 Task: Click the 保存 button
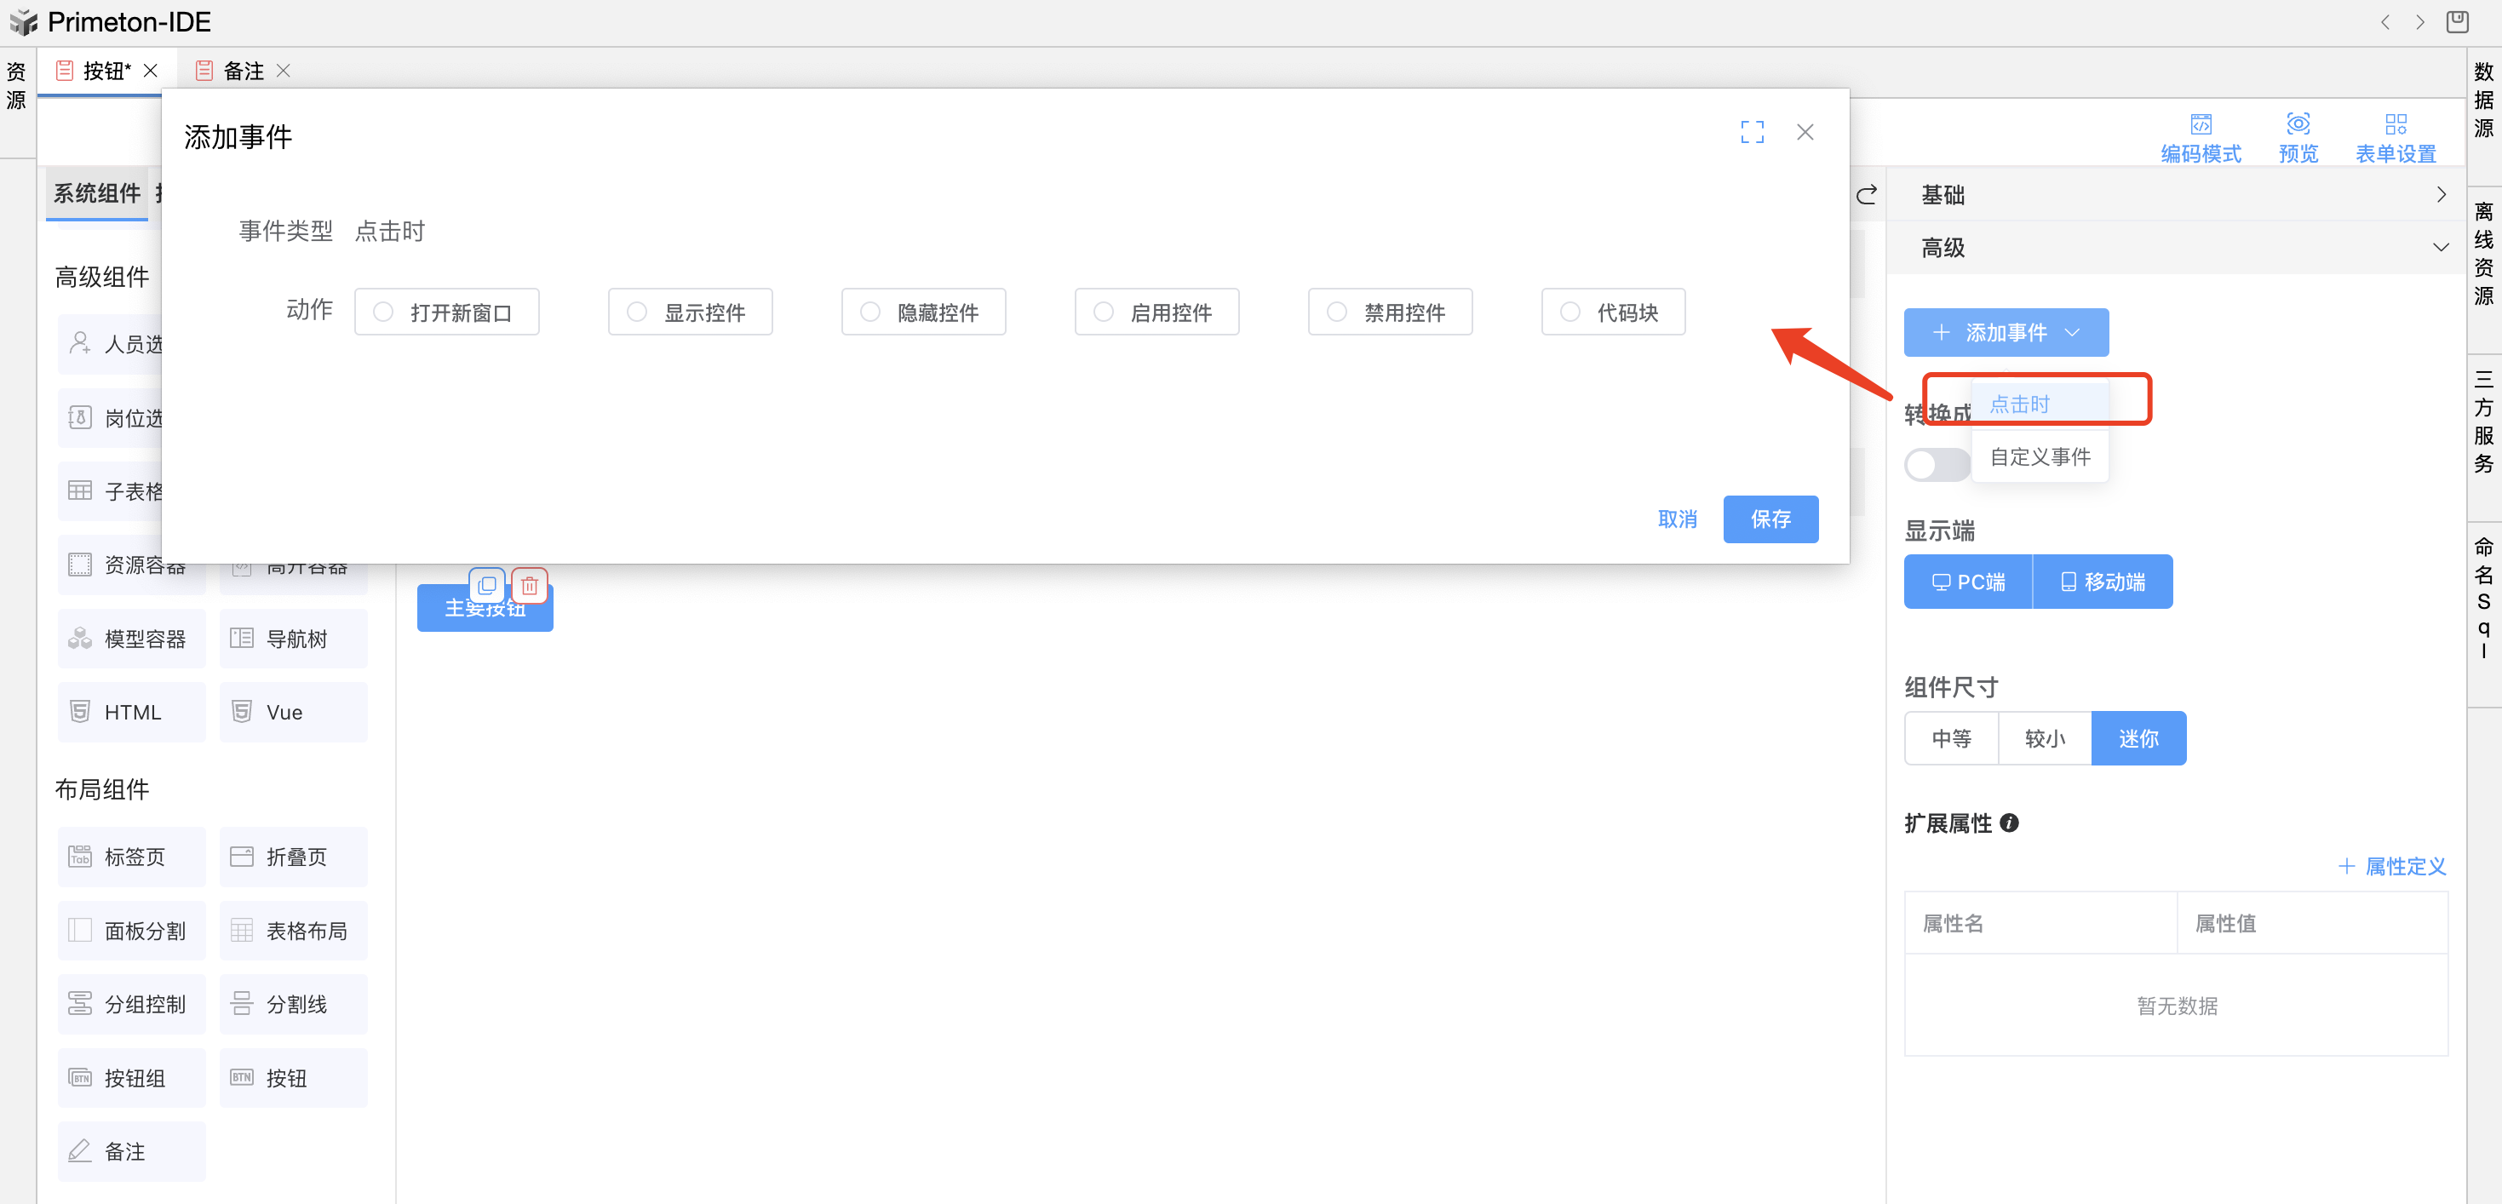pos(1770,519)
